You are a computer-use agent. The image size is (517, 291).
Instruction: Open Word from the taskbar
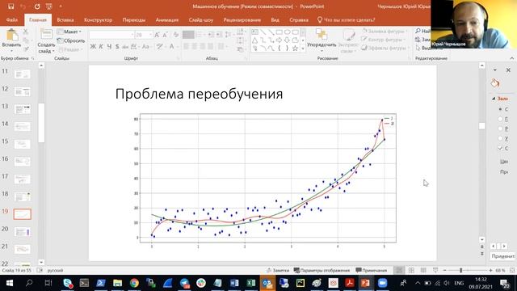[234, 283]
